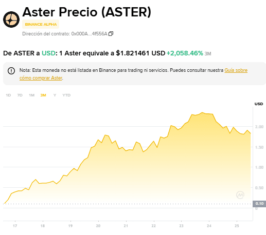Click the BINANCE ALPHA badge
The width and height of the screenshot is (266, 235).
point(41,24)
